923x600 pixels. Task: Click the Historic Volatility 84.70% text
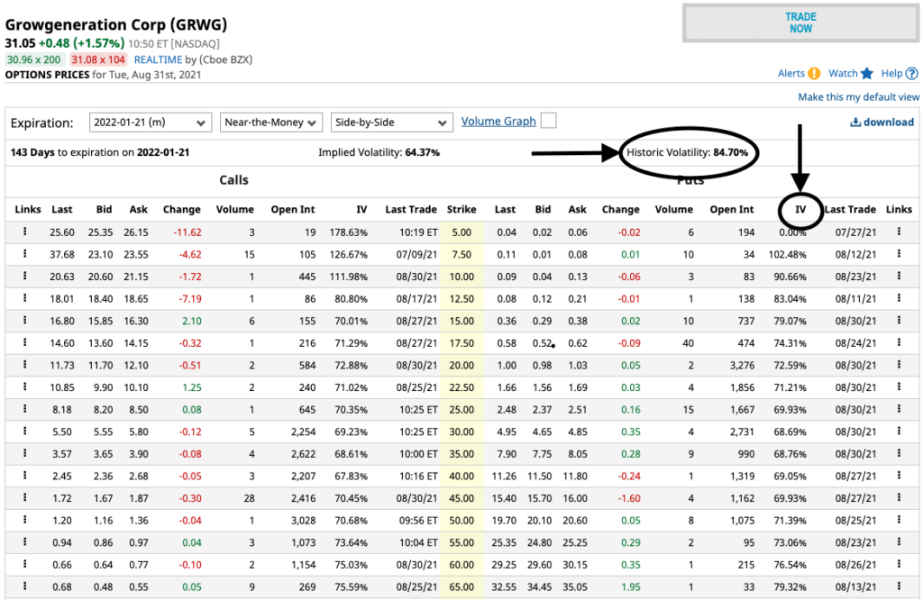point(687,152)
